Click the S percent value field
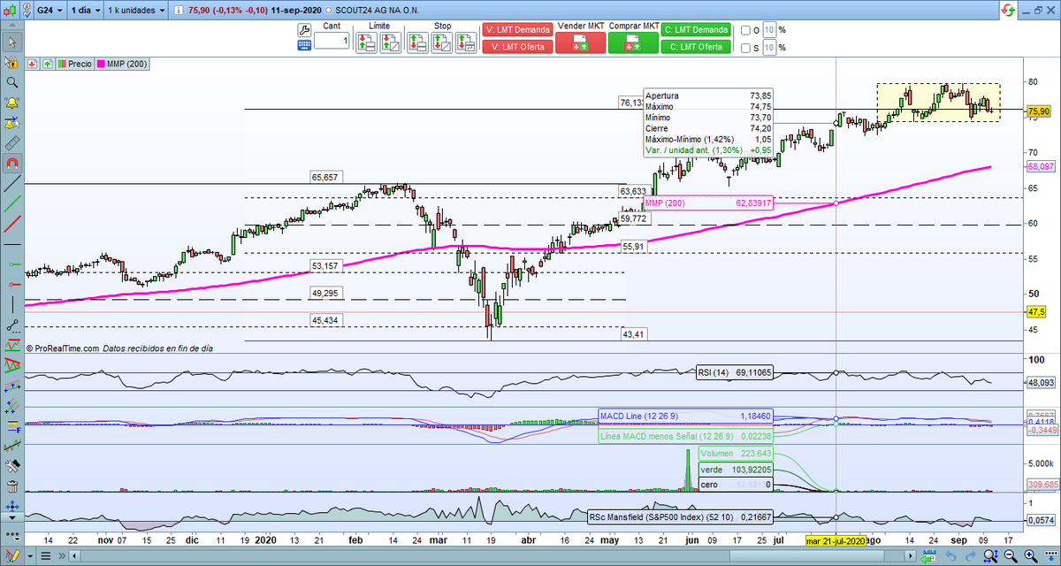The image size is (1061, 566). [769, 48]
